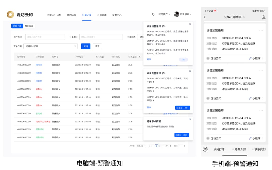
Task: Open the 我的店铺 menu
Action: pyautogui.click(x=72, y=15)
